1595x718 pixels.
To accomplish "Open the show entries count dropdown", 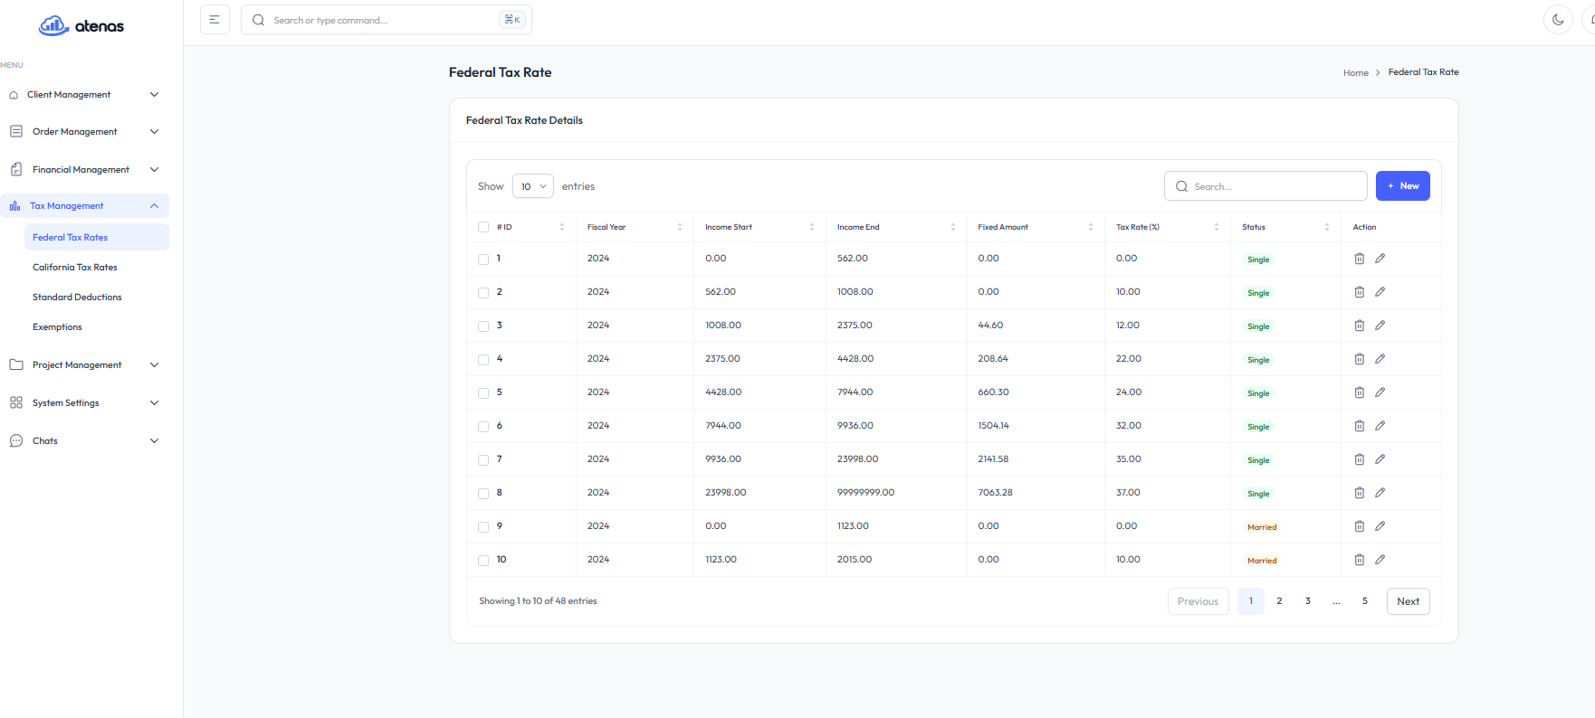I will point(532,186).
